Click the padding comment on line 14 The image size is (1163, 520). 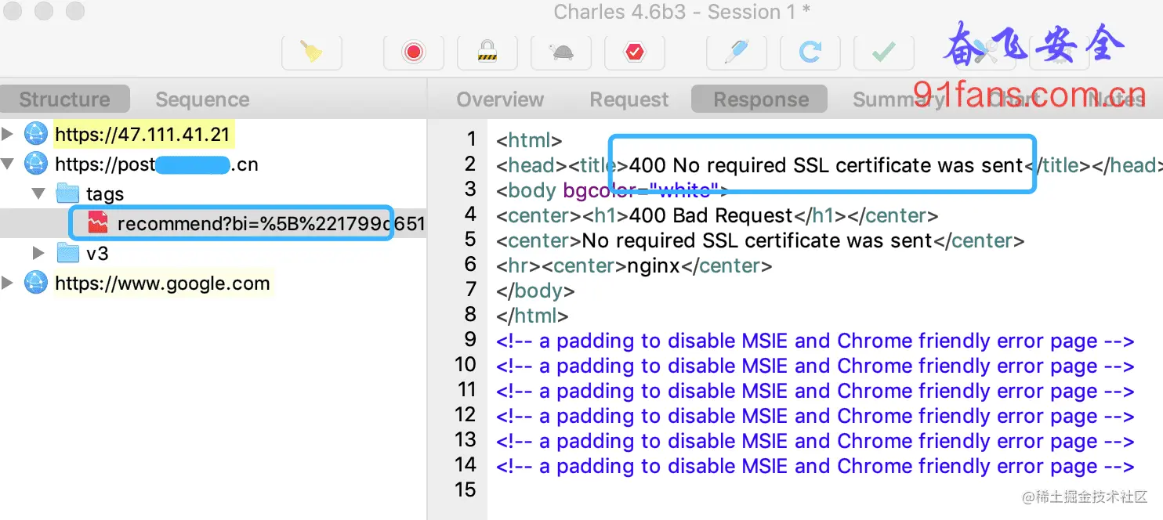click(815, 466)
